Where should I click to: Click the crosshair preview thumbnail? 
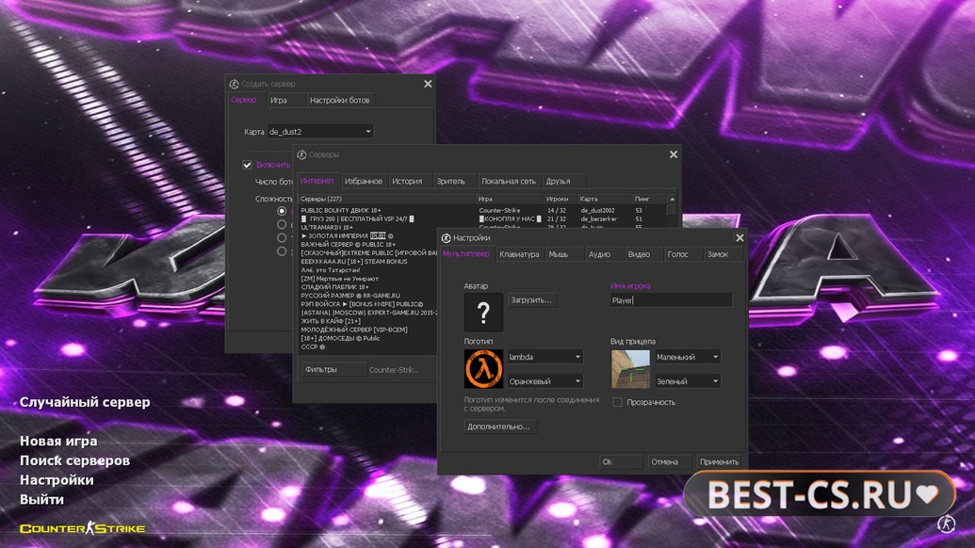coord(630,369)
